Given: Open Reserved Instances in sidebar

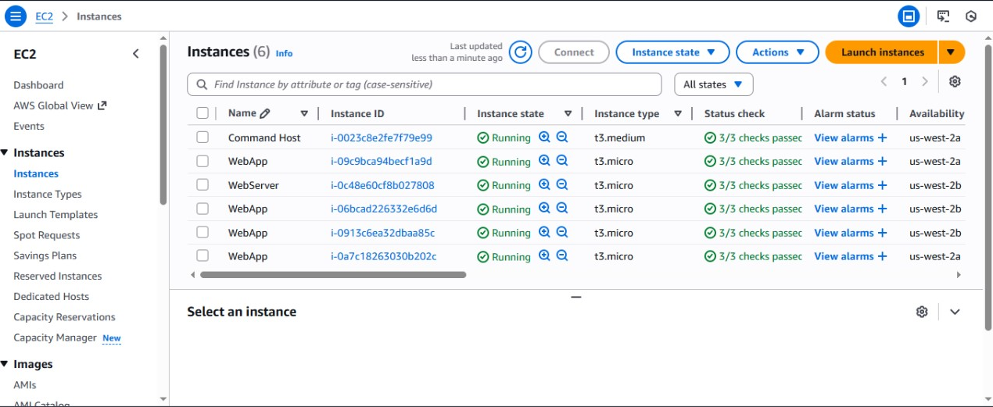Looking at the screenshot, I should 58,276.
